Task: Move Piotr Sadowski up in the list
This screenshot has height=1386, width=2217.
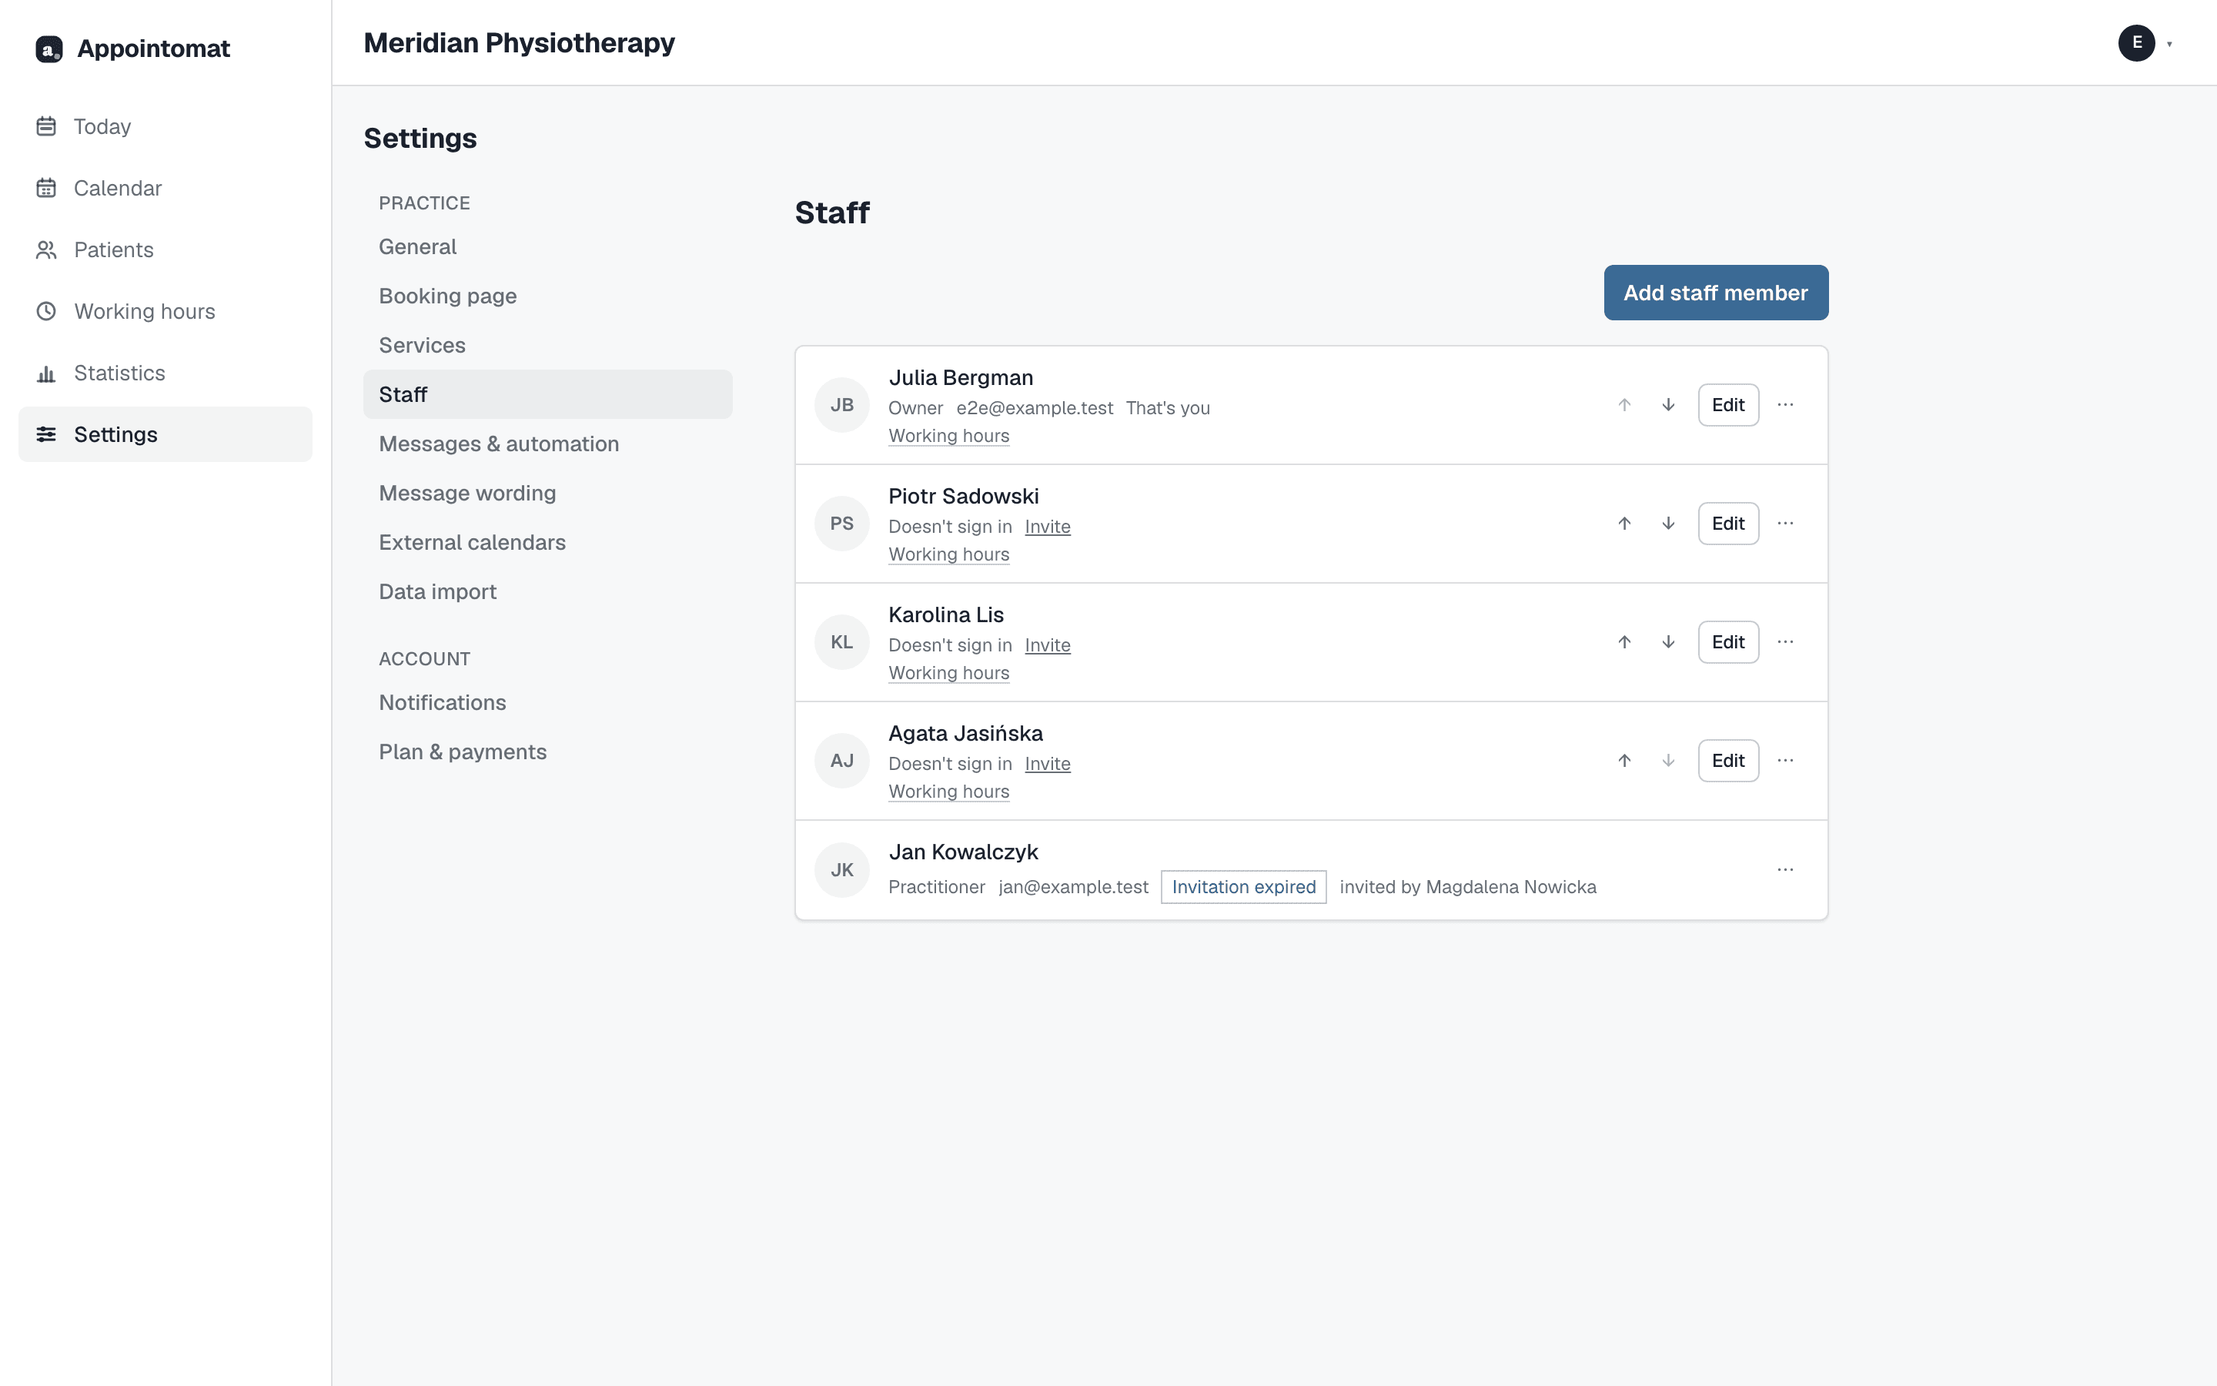Action: tap(1624, 524)
